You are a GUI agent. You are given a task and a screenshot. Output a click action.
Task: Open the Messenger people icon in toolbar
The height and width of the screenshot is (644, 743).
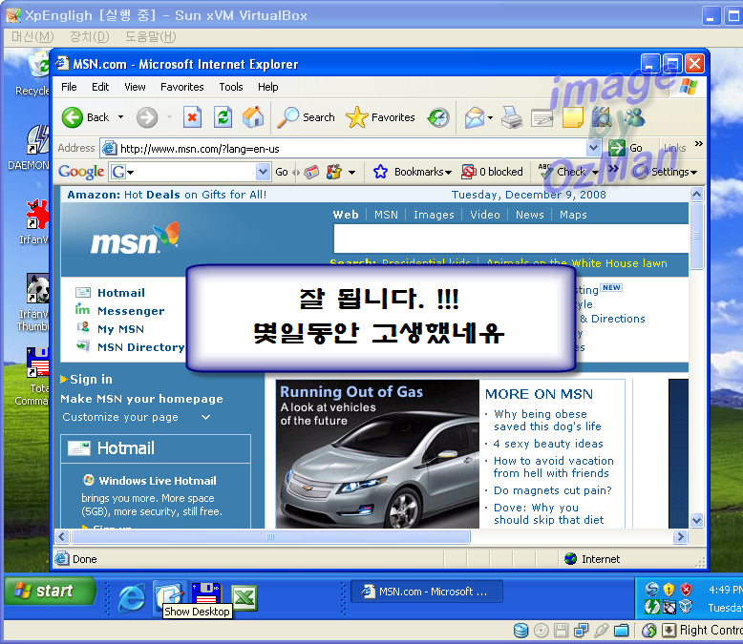pyautogui.click(x=634, y=117)
